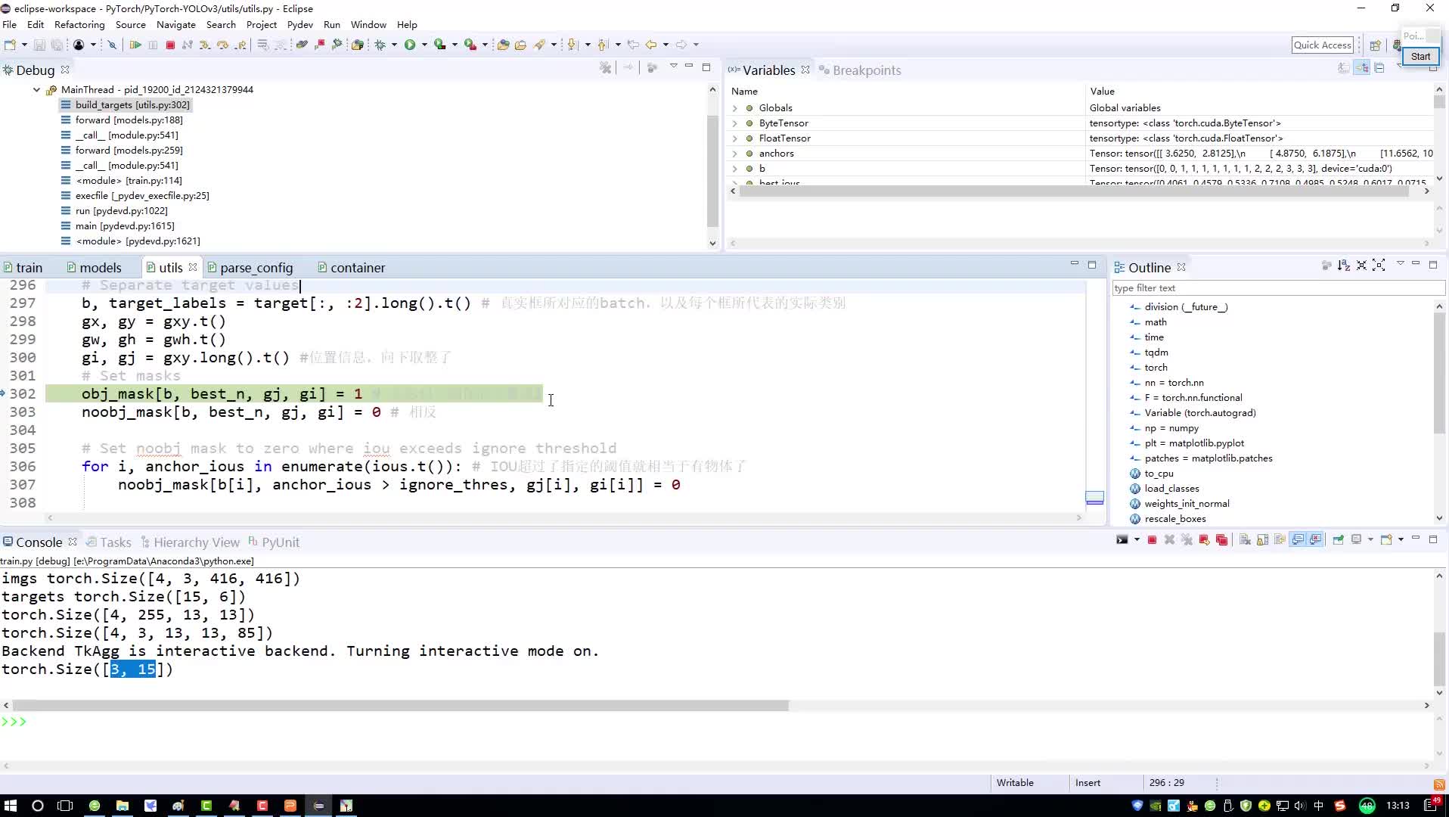The height and width of the screenshot is (817, 1449).
Task: Click the Outline type filter text field
Action: pyautogui.click(x=1278, y=288)
